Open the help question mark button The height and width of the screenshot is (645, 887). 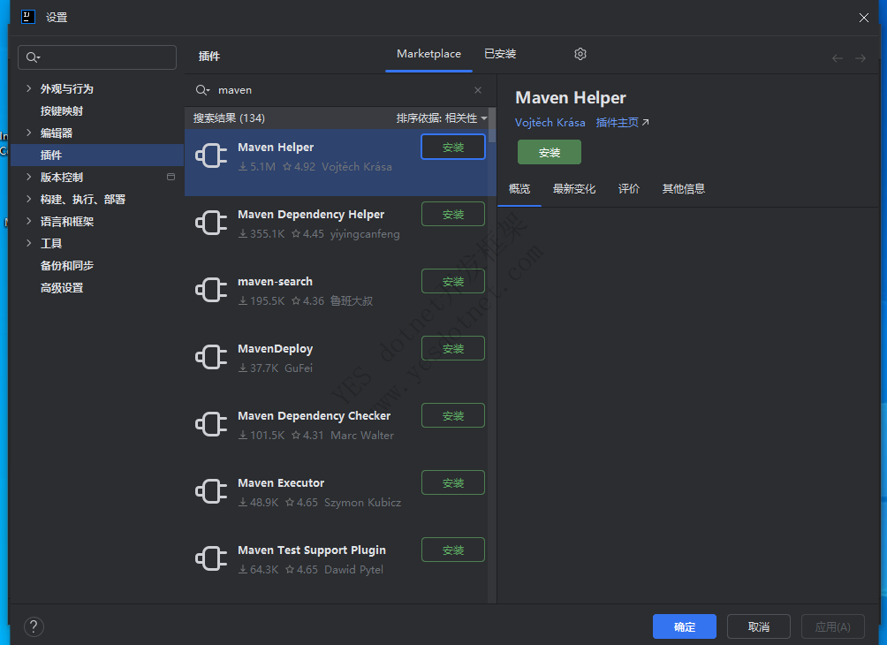(34, 626)
